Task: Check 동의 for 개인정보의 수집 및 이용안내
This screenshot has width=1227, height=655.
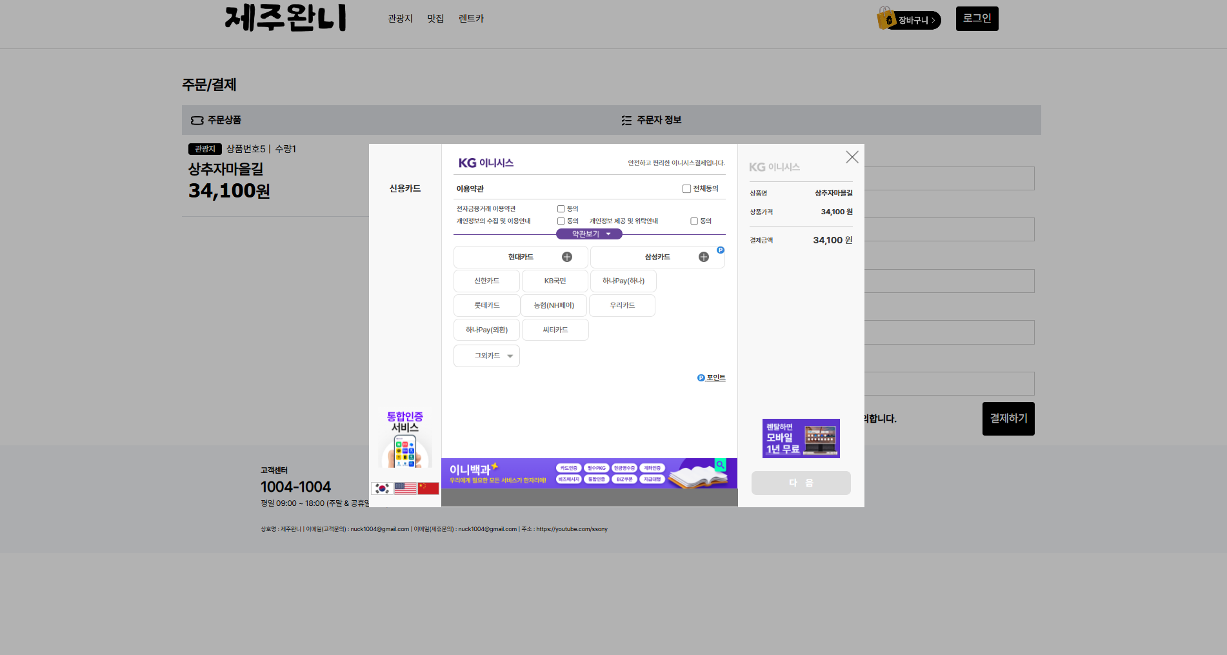Action: coord(561,221)
